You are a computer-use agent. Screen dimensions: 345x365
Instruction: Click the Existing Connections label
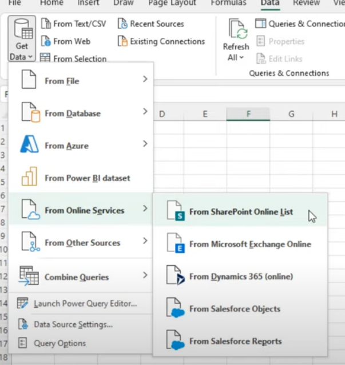(168, 41)
